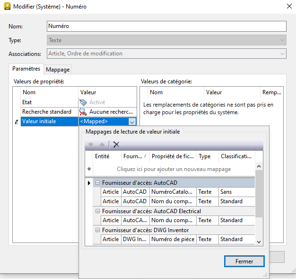Screen dimensions: 296x279
Task: Click the Type column header in mapping grid
Action: pos(208,156)
